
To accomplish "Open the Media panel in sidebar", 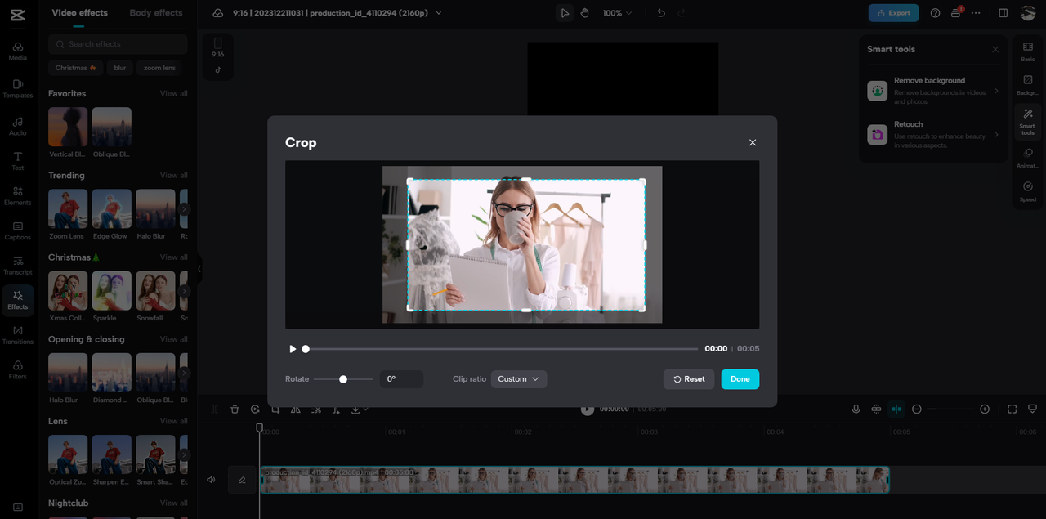I will [x=17, y=51].
